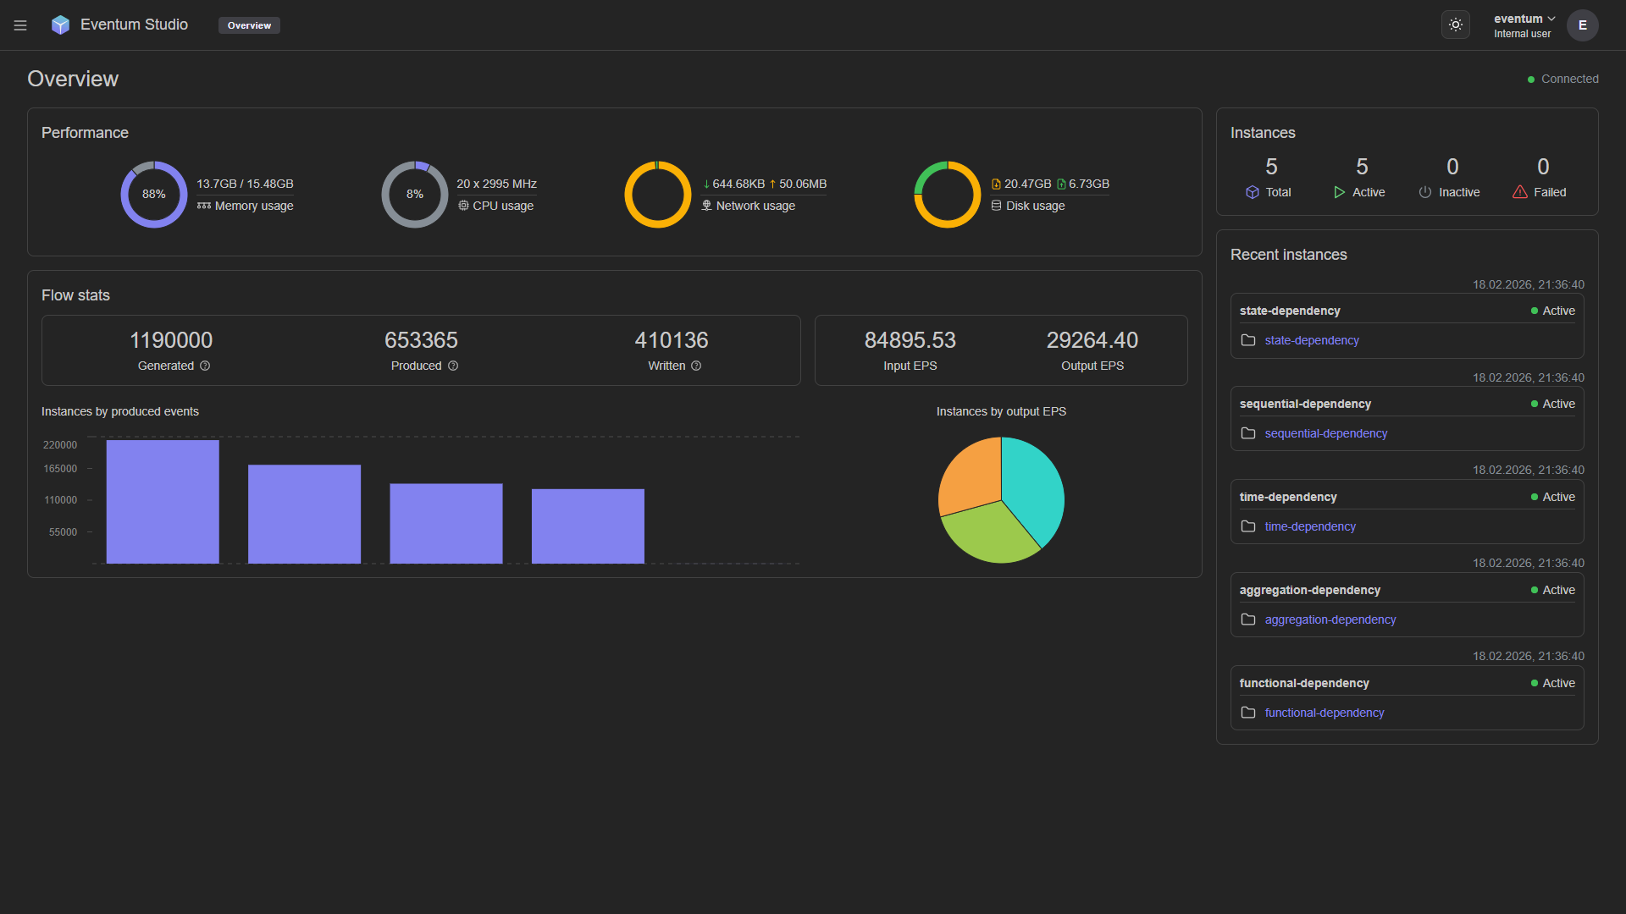Click the Total instances cube icon

coord(1253,193)
